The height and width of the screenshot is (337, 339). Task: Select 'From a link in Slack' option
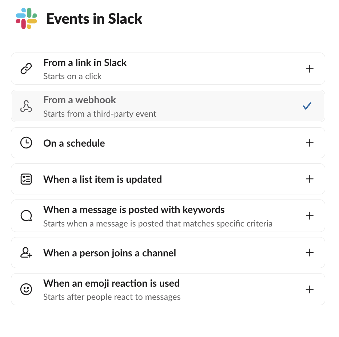[85, 63]
